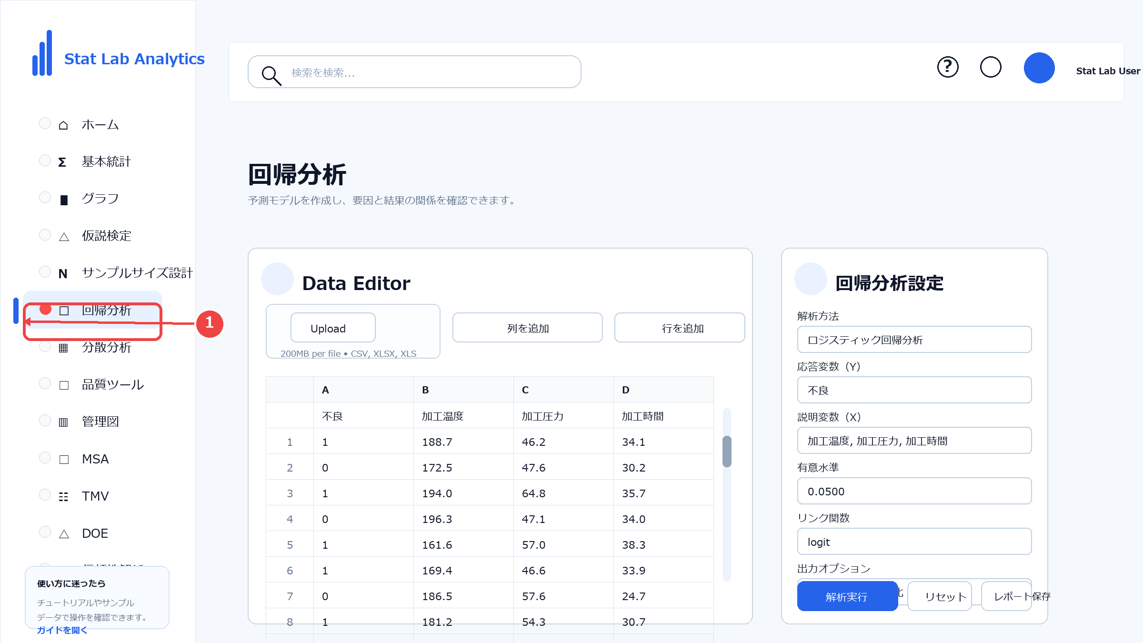
Task: Click the Stat Lab Analytics bar chart logo
Action: pos(42,53)
